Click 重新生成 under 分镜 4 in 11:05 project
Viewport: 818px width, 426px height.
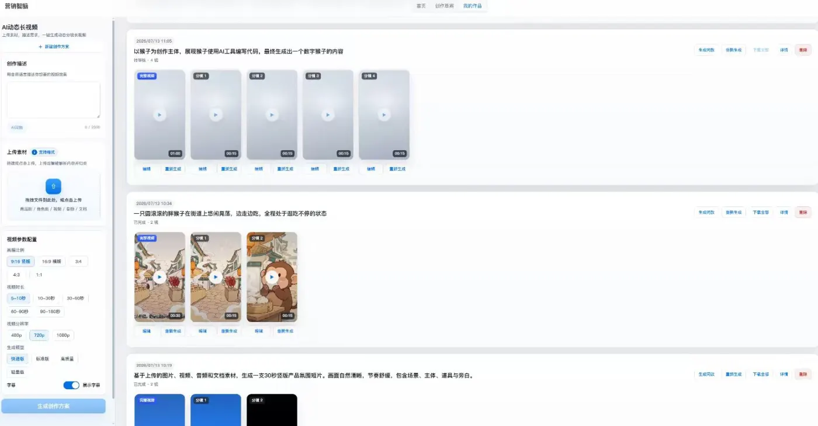397,169
